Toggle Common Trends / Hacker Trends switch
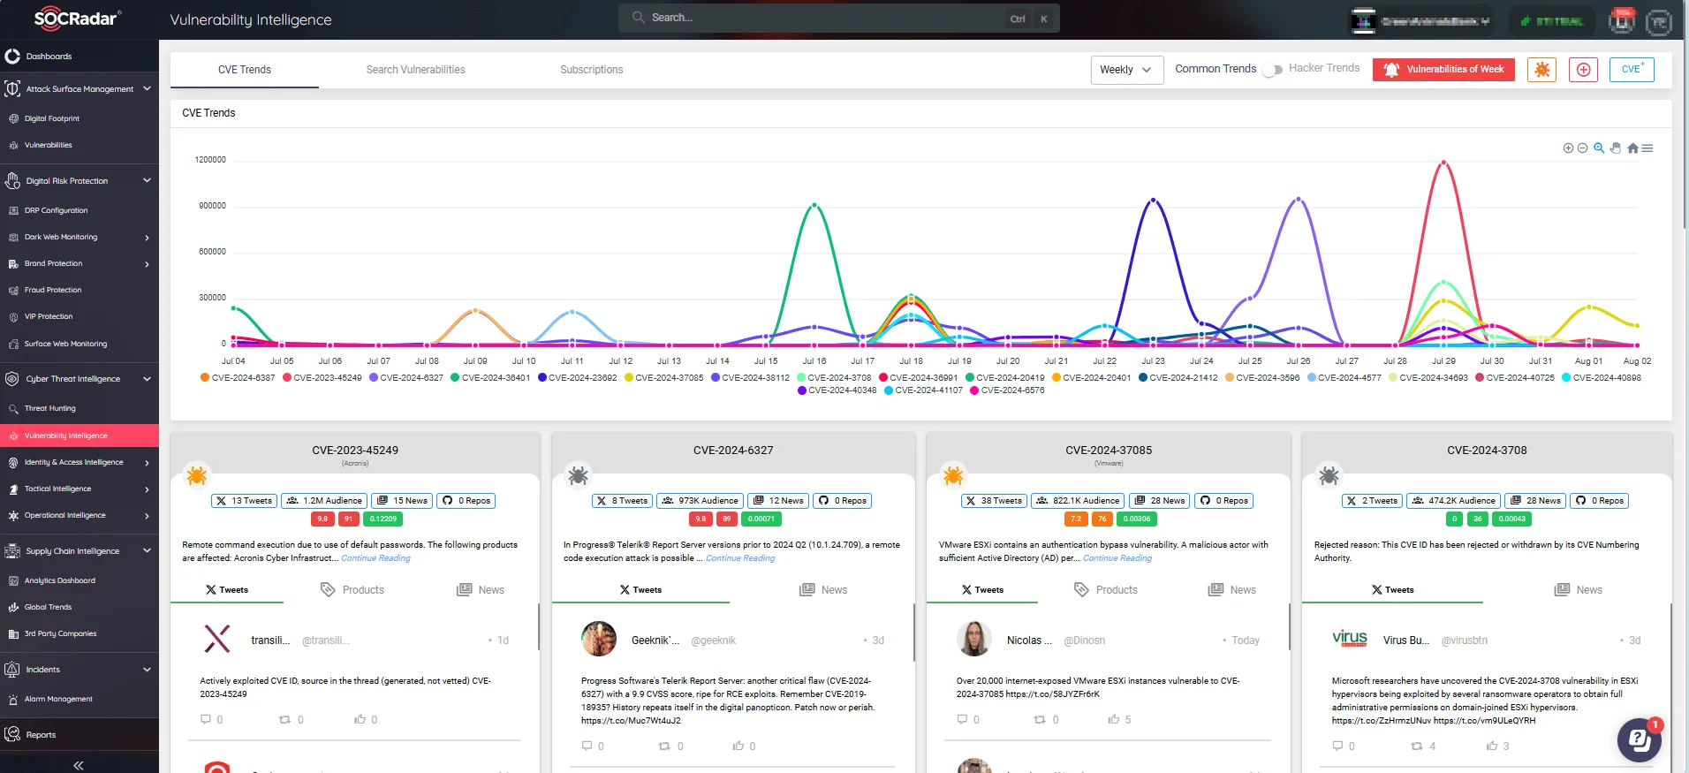 (1272, 70)
